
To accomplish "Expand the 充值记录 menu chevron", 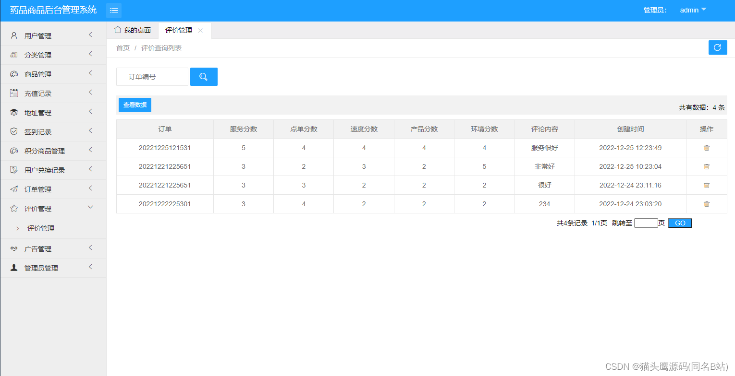I will click(90, 92).
